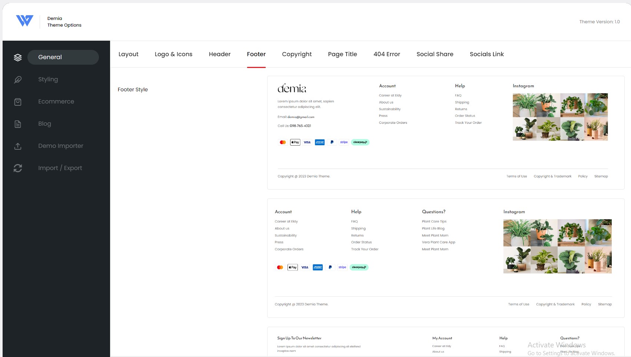Open the Logo & Icons tab
Viewport: 631px width, 357px height.
tap(173, 54)
